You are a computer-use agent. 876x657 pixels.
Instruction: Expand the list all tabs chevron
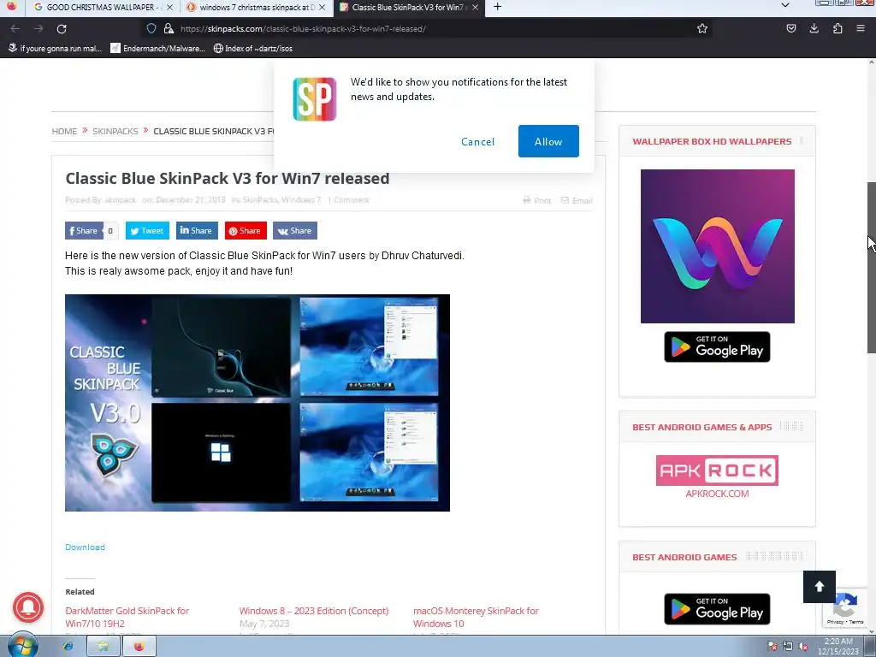coord(785,6)
